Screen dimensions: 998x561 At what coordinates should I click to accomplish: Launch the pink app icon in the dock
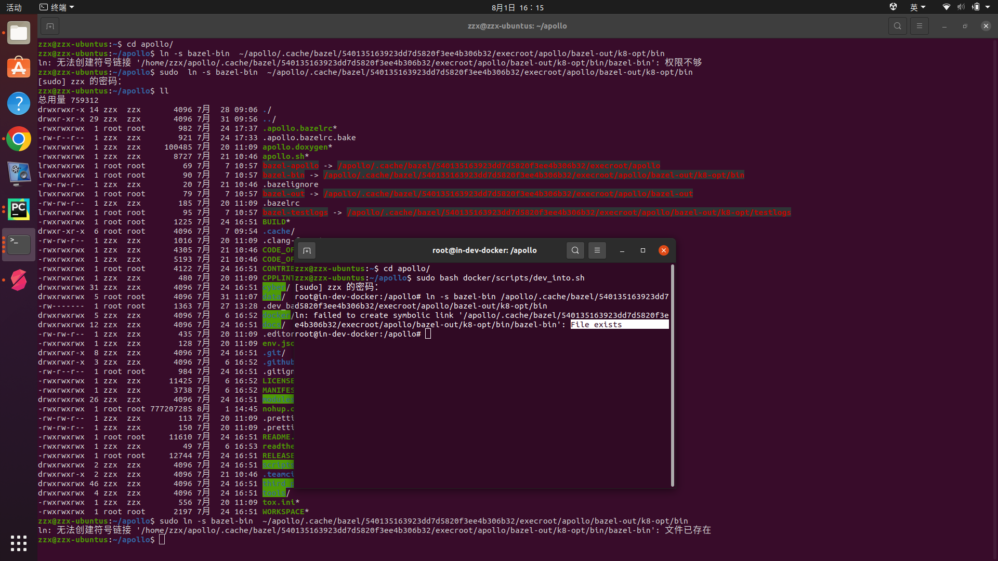coord(19,280)
